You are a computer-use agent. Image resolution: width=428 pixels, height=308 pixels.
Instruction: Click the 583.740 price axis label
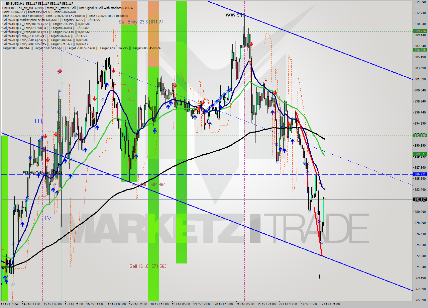(420, 189)
